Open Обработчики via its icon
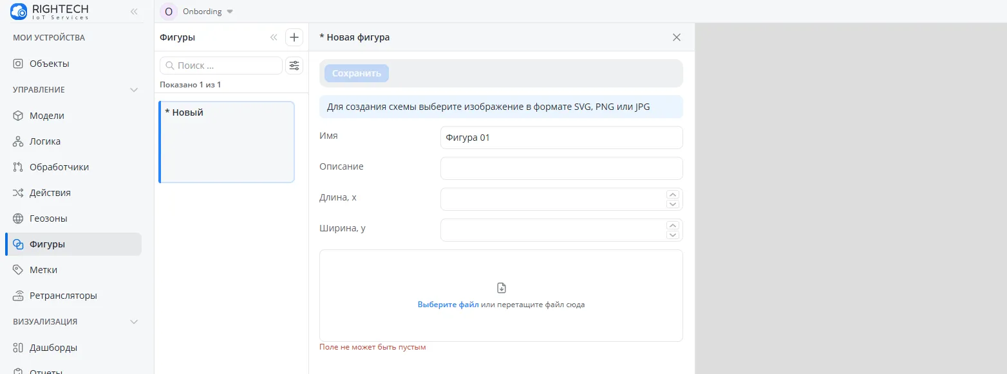1007x374 pixels. [x=18, y=167]
